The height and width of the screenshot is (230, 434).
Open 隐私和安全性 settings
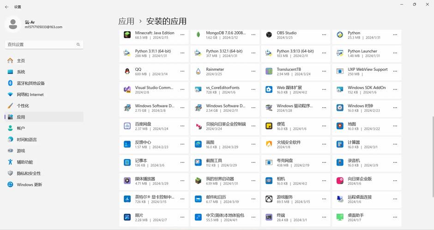point(44,173)
